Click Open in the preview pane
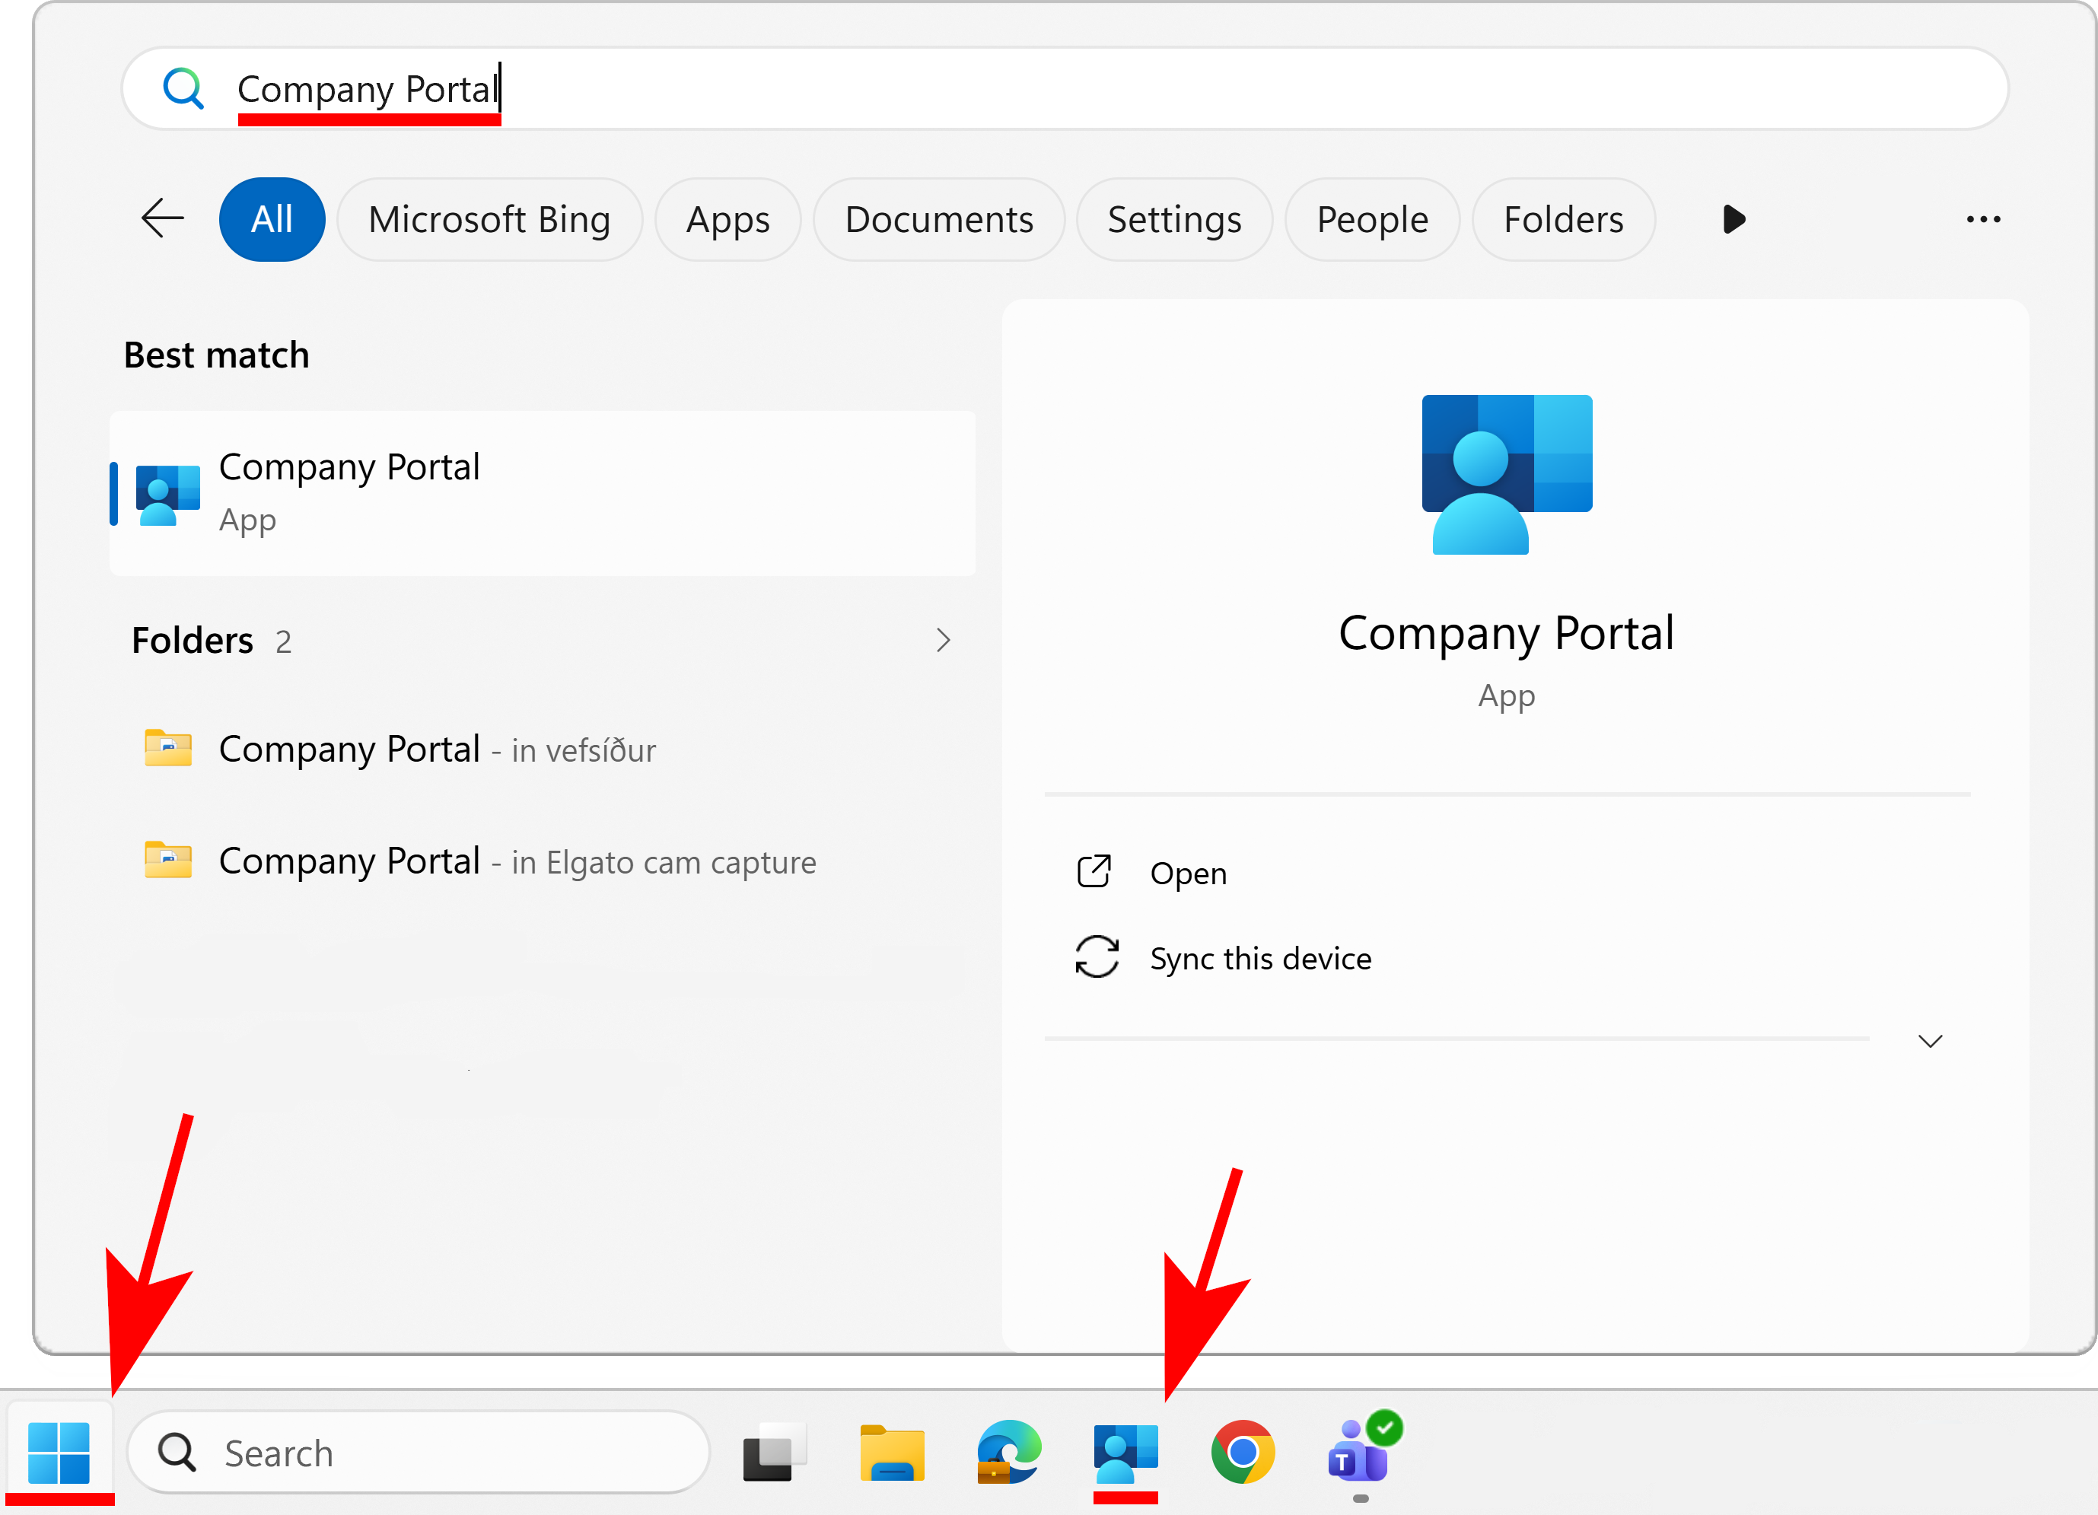The height and width of the screenshot is (1515, 2098). 1188,873
